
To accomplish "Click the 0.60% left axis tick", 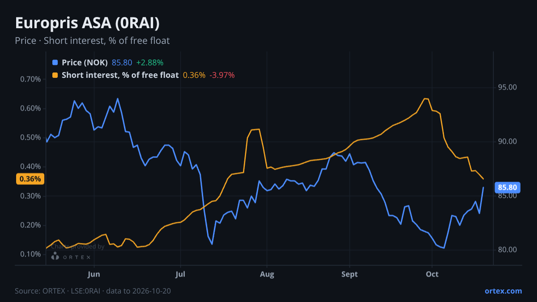I will 31,108.
